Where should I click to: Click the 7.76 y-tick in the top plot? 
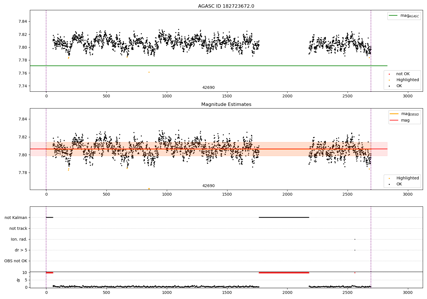coord(23,73)
